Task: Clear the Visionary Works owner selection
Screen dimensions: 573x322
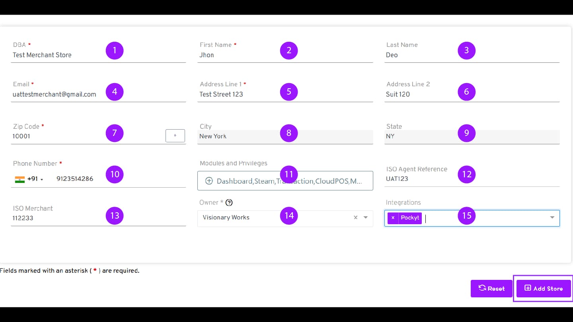Action: (355, 217)
